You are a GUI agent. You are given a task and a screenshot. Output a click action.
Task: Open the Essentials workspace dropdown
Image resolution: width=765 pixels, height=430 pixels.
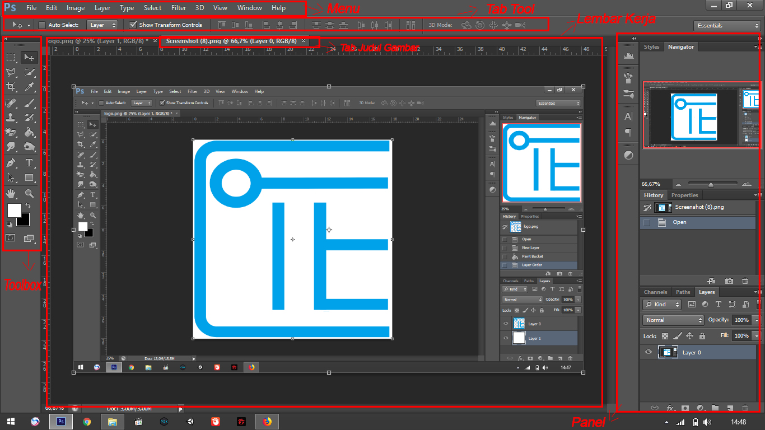pos(726,25)
